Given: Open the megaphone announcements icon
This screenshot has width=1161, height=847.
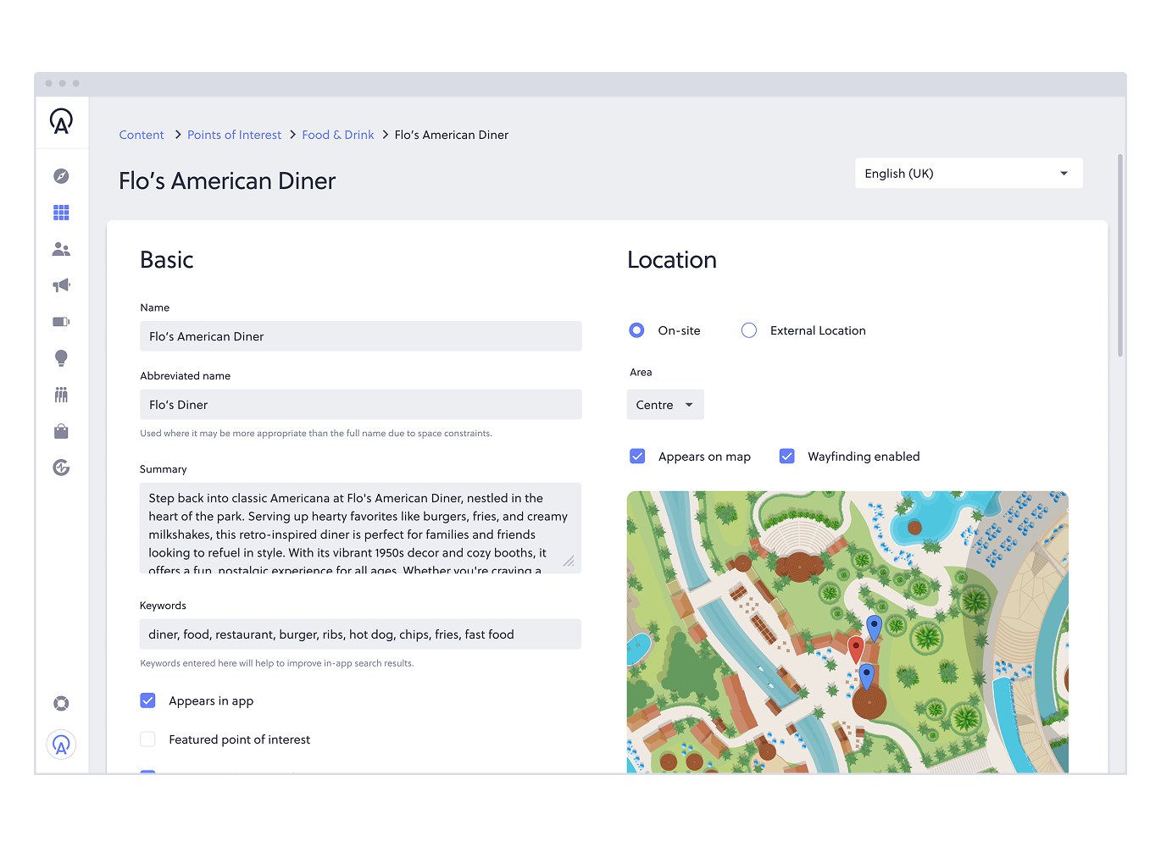Looking at the screenshot, I should 61,285.
